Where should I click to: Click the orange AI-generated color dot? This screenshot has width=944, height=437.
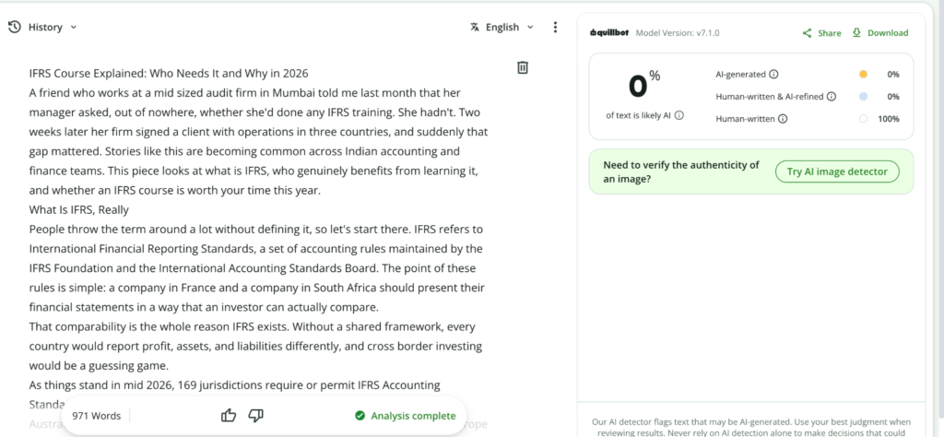point(863,75)
